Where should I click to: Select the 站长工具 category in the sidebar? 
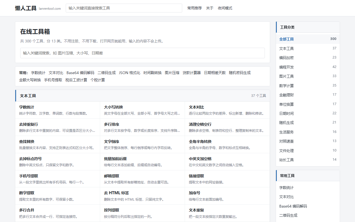(x=308, y=160)
